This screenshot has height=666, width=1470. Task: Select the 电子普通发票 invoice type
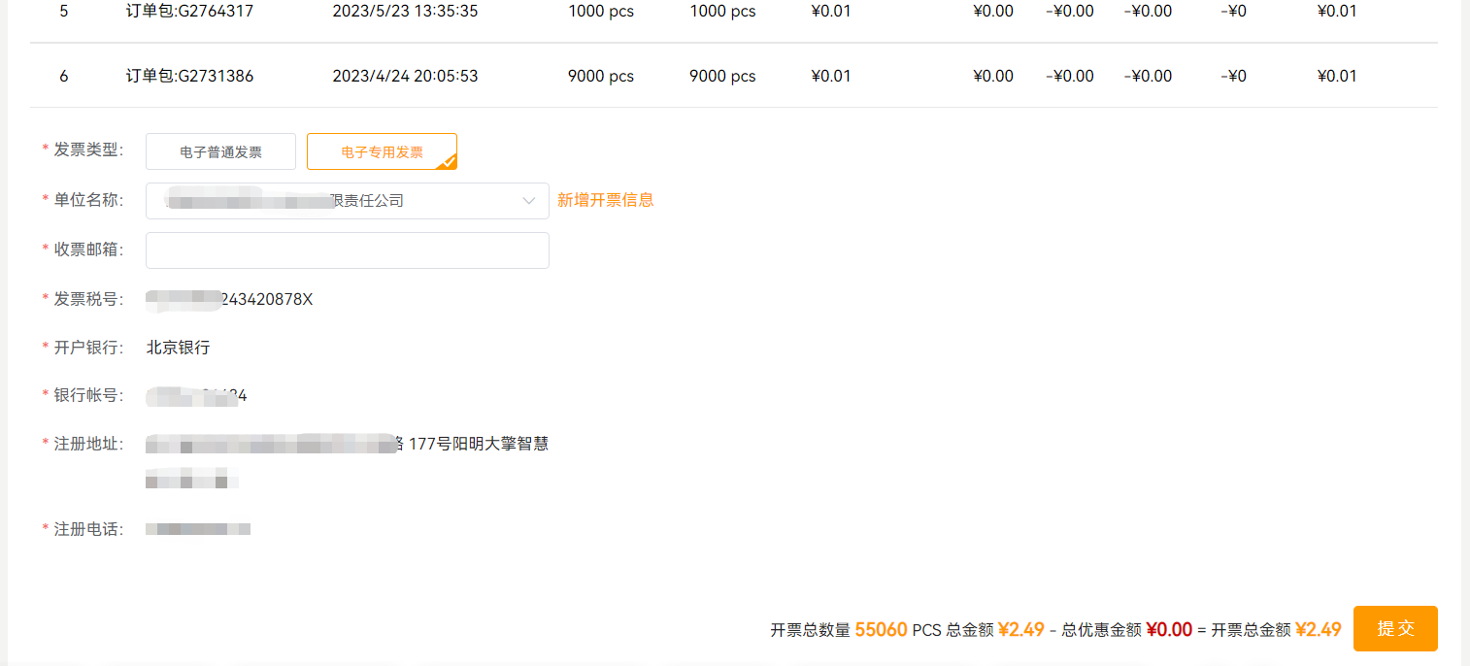point(220,151)
